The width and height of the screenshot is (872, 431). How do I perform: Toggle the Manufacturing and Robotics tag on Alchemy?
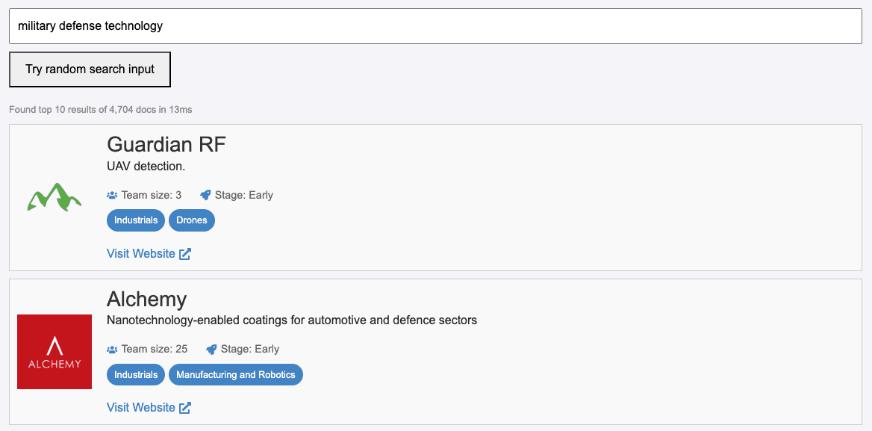pos(235,374)
